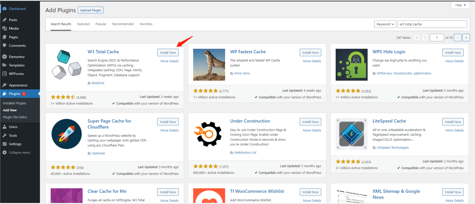Screen dimensions: 475x204
Task: Open the WebFactory Ltd author link
Action: pos(245,153)
